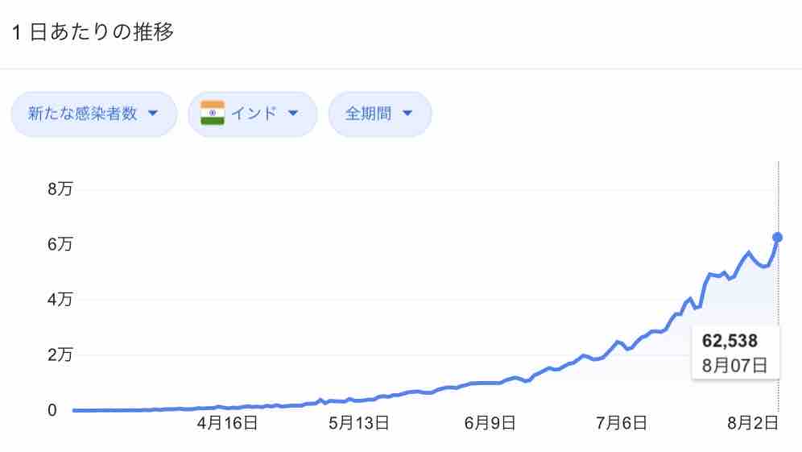Click the India flag icon
Screen dimensions: 802x452
pos(213,113)
